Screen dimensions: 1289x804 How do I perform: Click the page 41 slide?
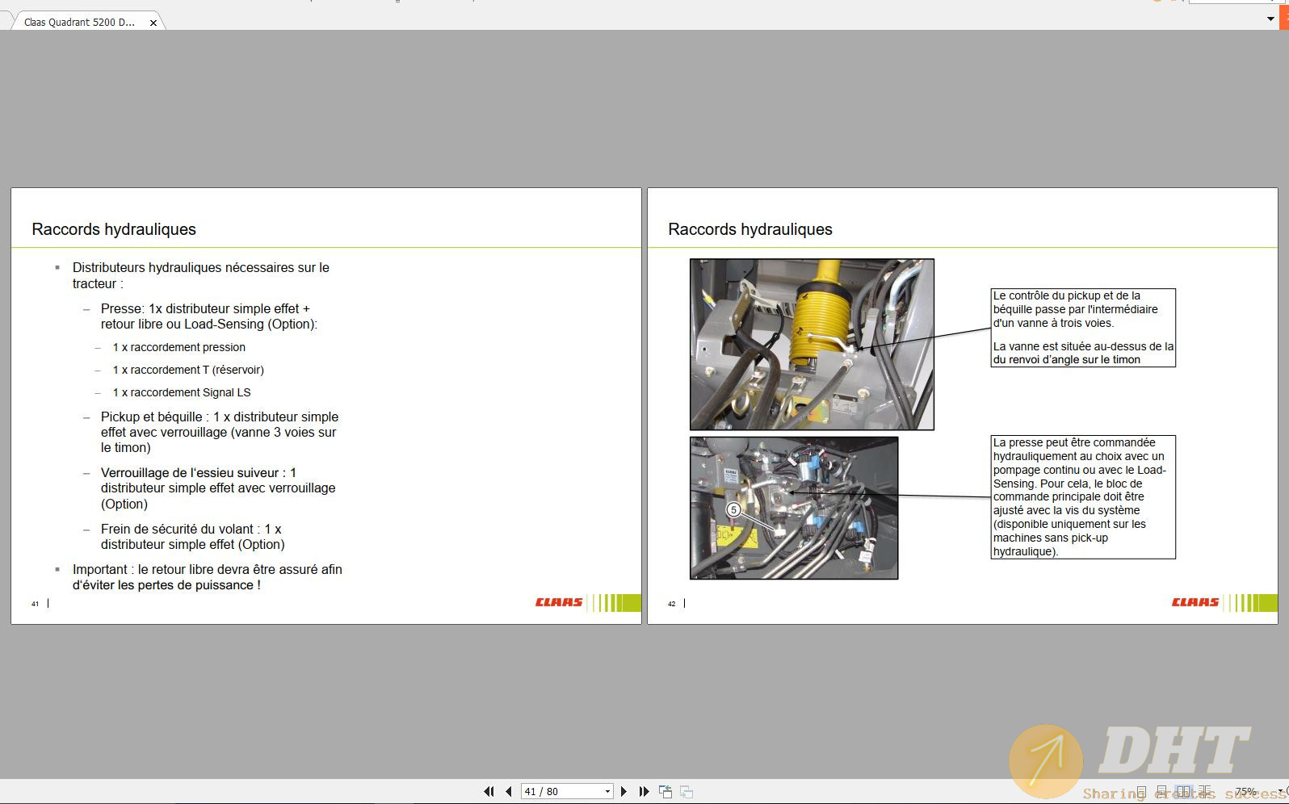click(x=326, y=406)
